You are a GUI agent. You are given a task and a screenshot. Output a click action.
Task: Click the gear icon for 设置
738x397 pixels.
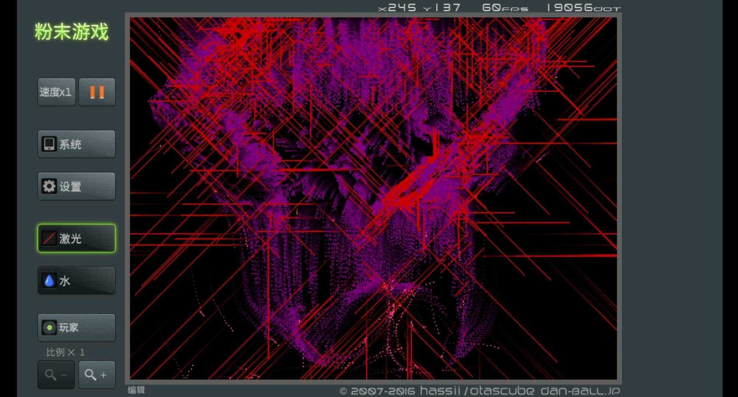(49, 186)
